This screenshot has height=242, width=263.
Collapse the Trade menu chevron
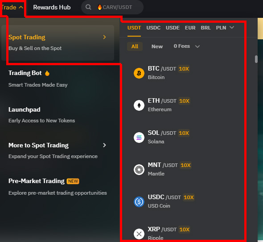[x=21, y=7]
